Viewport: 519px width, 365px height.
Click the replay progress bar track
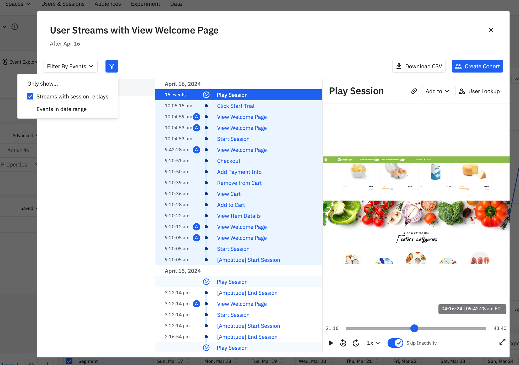point(416,328)
